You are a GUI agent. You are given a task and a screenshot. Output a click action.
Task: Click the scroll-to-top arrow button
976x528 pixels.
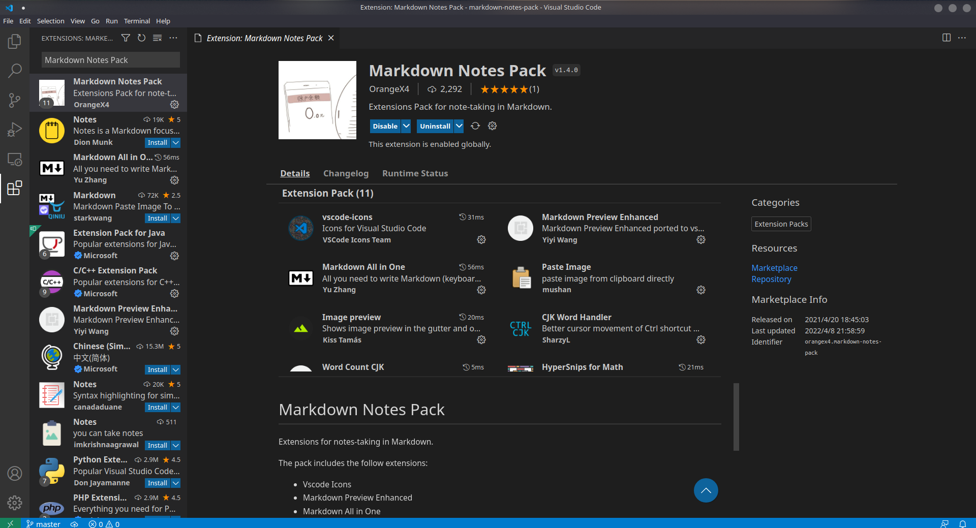coord(706,490)
